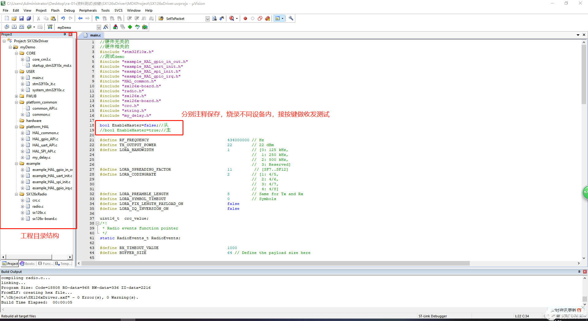The image size is (588, 321).
Task: Open Pack Installer icon
Action: tap(145, 27)
